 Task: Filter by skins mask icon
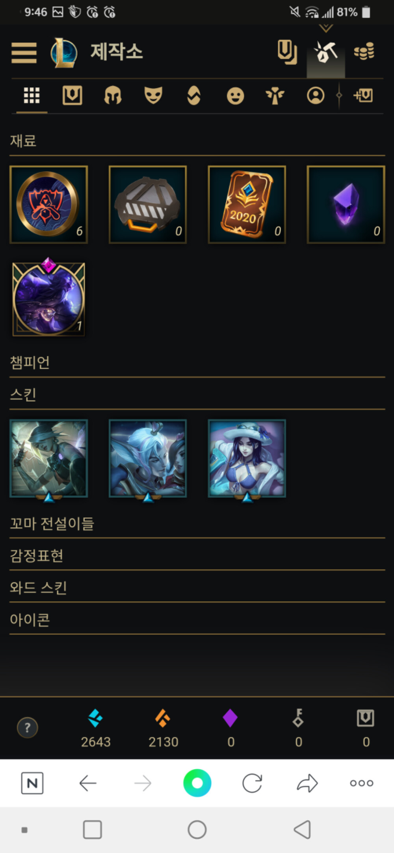tap(153, 95)
